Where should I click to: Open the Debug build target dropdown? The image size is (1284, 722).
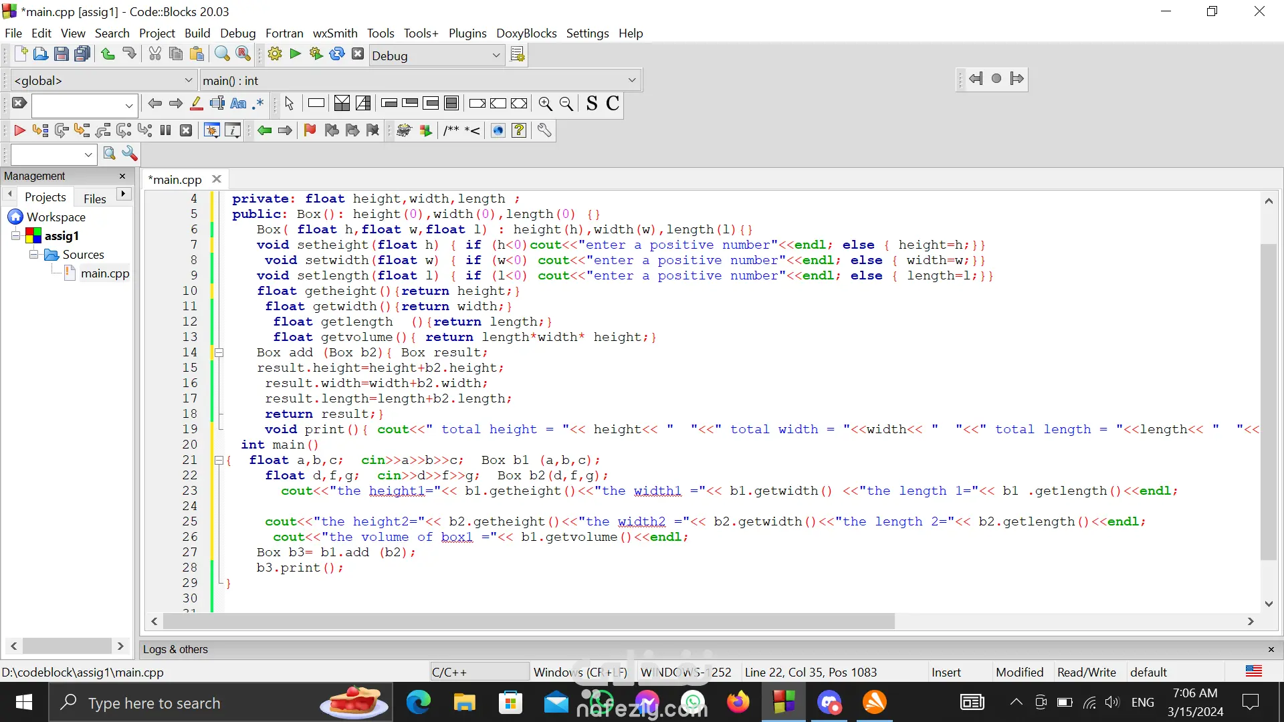tap(496, 55)
